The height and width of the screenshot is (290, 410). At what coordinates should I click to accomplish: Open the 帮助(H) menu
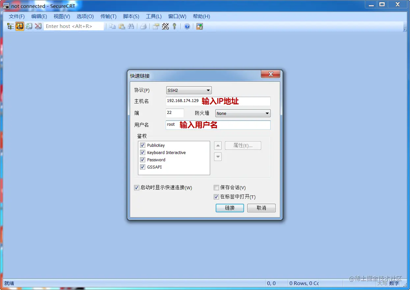coord(202,16)
